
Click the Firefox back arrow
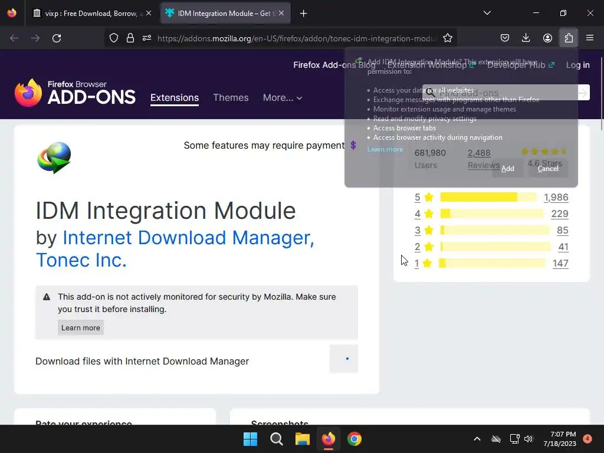coord(14,38)
